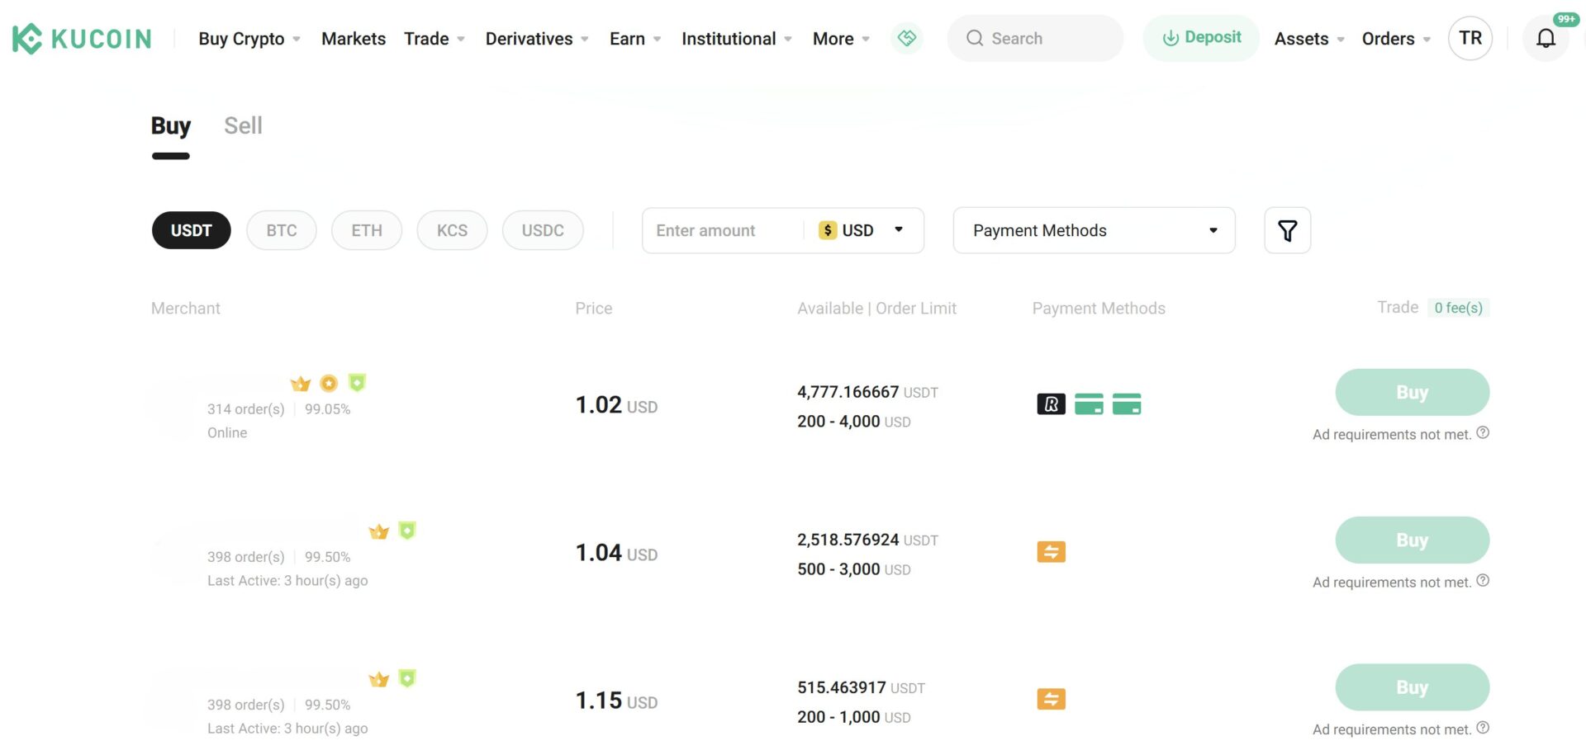The image size is (1586, 755).
Task: Open the USD currency selector
Action: point(861,230)
